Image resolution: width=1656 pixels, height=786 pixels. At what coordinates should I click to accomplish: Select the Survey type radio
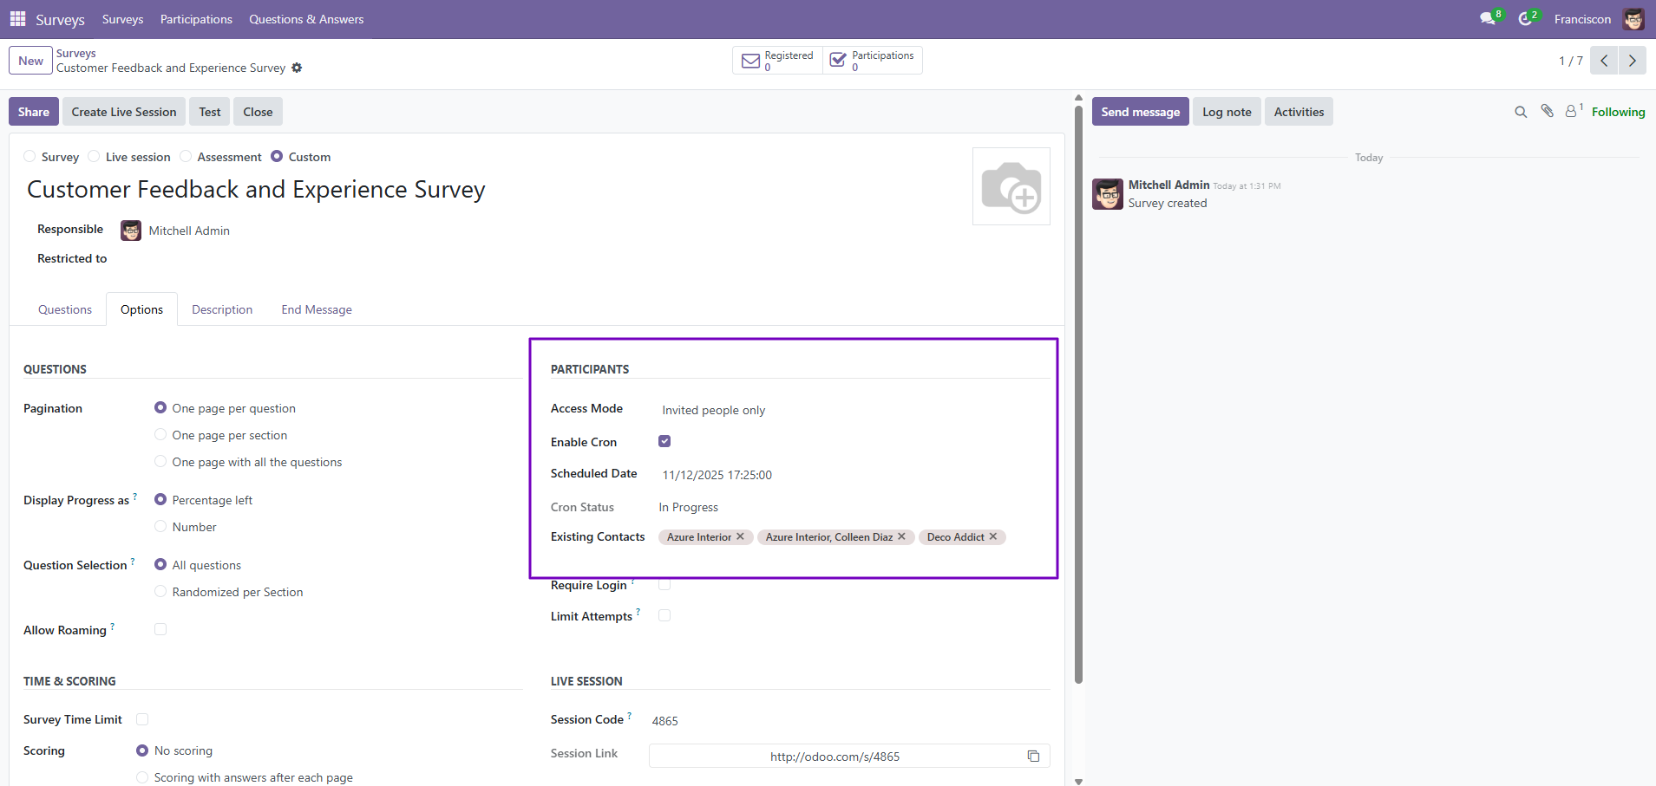(29, 156)
